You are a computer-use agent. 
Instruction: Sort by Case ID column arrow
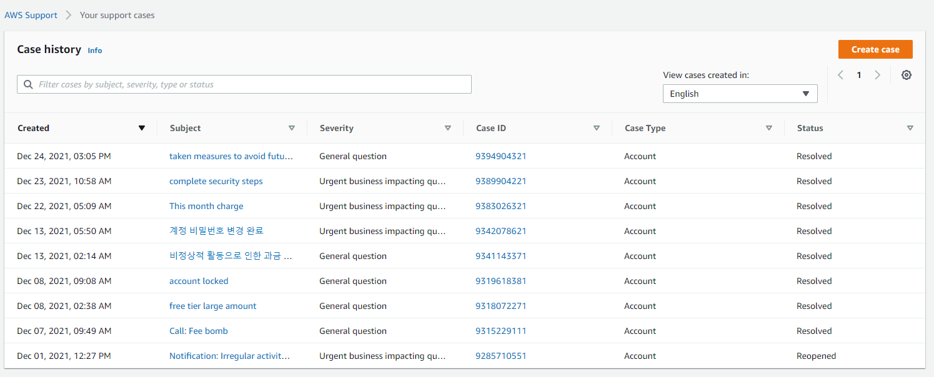[x=597, y=128]
